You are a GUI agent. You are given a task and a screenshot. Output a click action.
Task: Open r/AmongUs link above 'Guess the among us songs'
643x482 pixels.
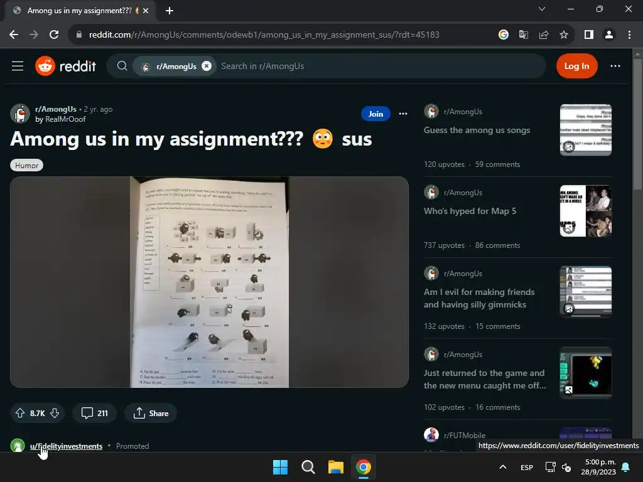tap(463, 112)
